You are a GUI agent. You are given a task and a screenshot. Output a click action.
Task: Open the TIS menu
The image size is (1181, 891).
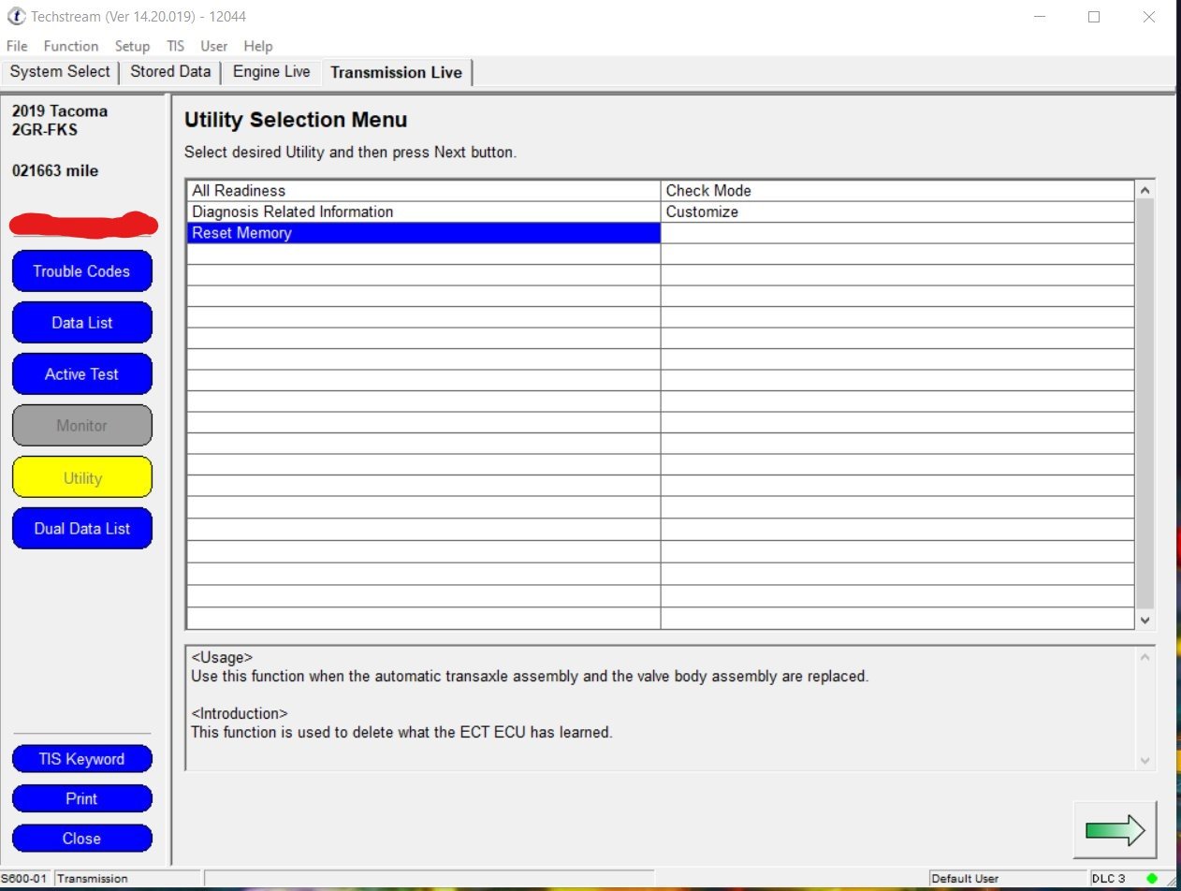[175, 46]
